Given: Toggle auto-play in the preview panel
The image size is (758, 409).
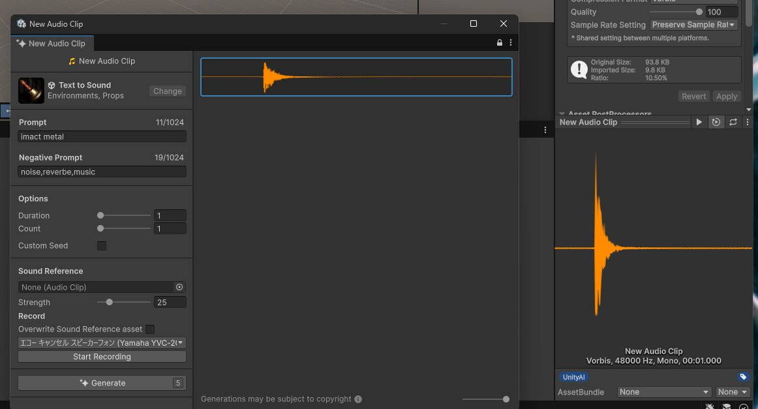Looking at the screenshot, I should [x=716, y=123].
